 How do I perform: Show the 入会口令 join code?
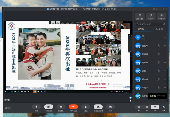click(x=151, y=16)
